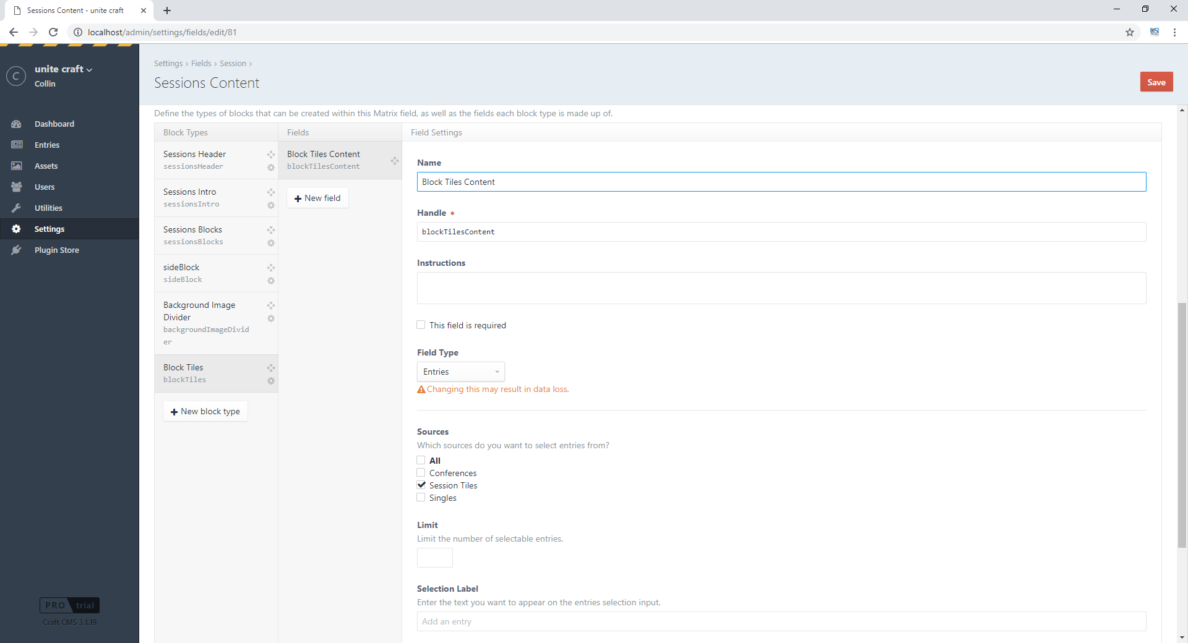Screen dimensions: 1188x643
Task: Click the Fields breadcrumb link
Action: pyautogui.click(x=201, y=63)
